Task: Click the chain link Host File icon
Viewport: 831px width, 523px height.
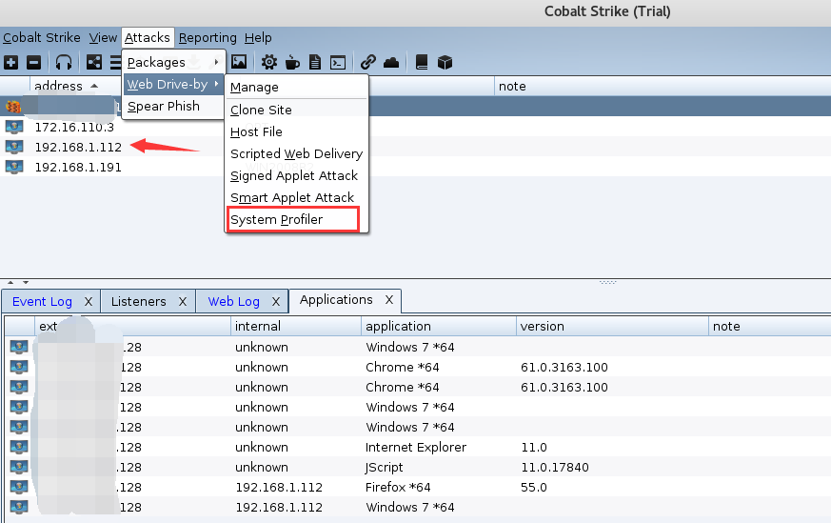Action: [x=367, y=63]
